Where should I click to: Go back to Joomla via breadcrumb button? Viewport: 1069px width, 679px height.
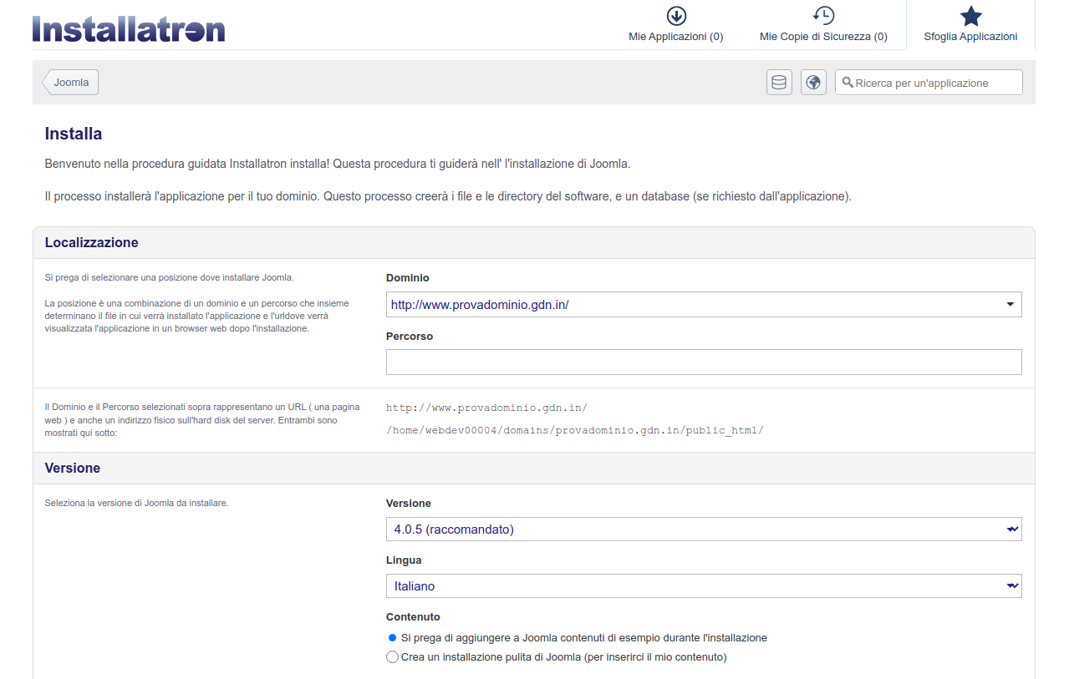71,83
